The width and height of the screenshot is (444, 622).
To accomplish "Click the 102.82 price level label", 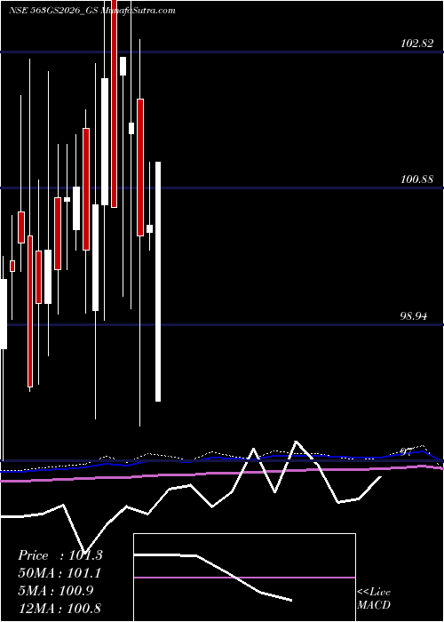I will 416,44.
